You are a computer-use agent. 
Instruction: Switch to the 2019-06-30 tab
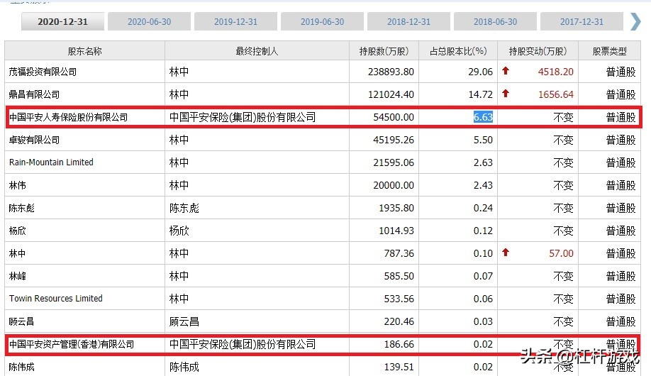pyautogui.click(x=322, y=21)
